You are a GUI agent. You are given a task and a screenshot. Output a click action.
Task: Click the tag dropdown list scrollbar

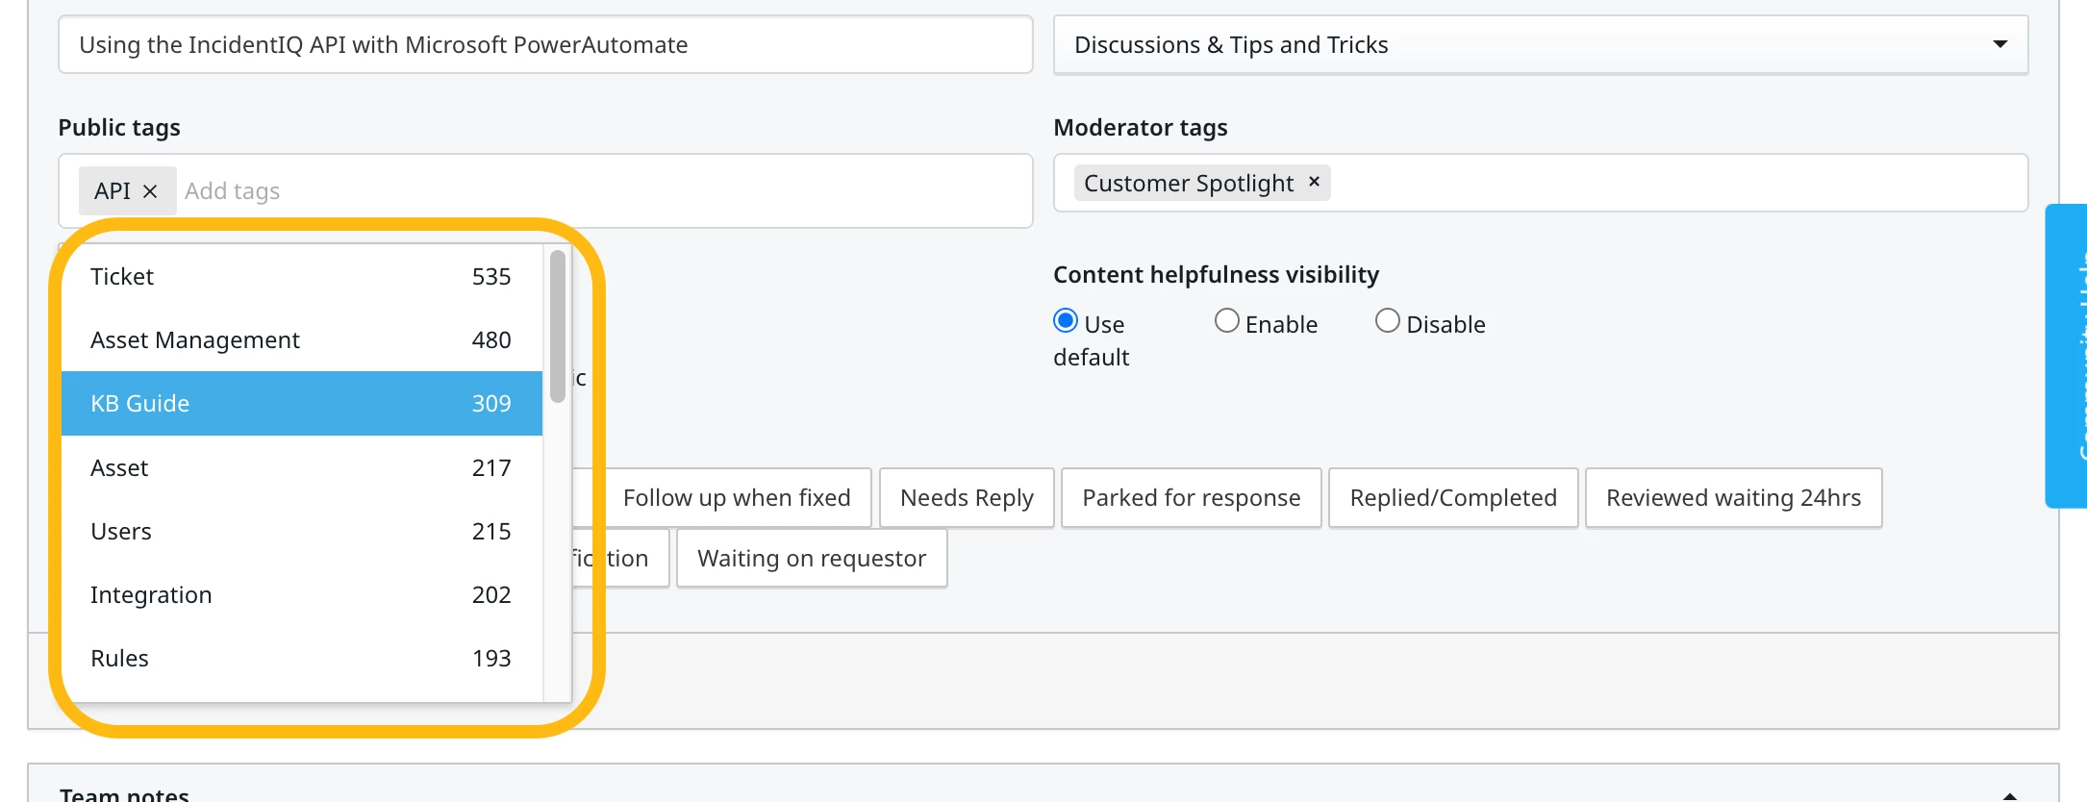558,326
